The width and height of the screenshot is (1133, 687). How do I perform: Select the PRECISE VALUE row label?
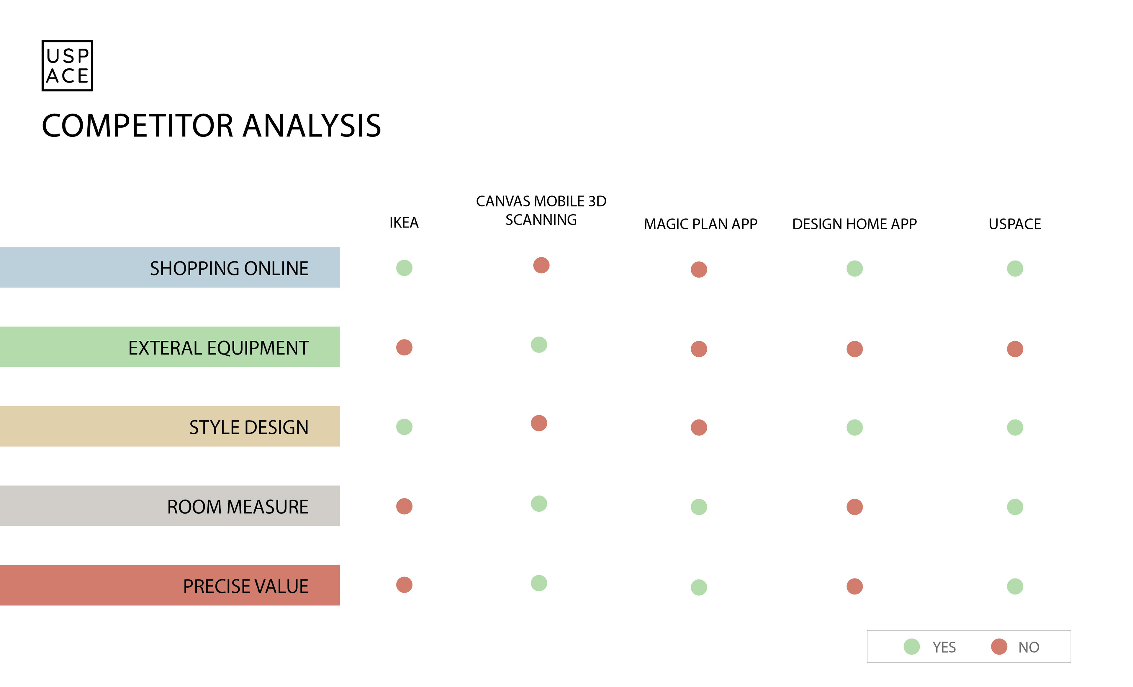point(170,586)
